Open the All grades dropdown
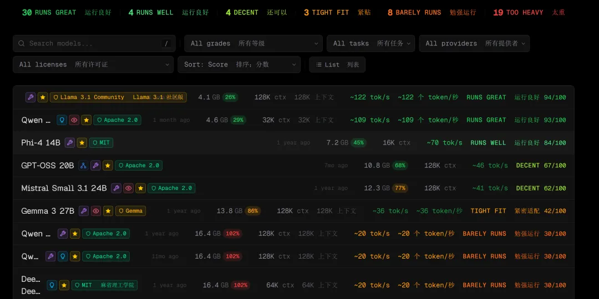 [253, 44]
